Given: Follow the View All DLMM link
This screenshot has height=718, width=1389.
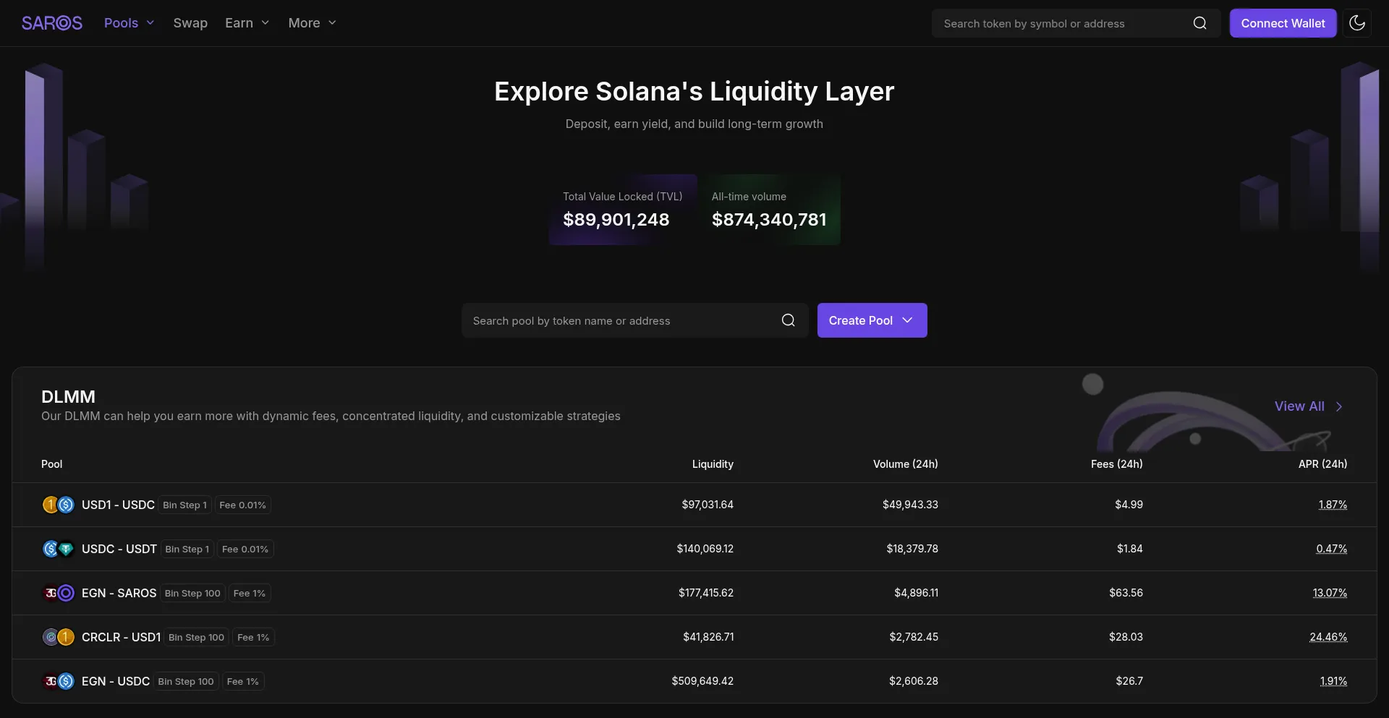Looking at the screenshot, I should 1308,406.
